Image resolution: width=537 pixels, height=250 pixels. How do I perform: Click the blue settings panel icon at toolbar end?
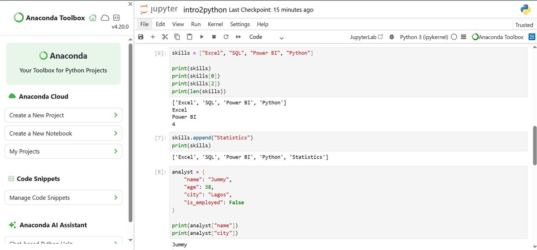(x=532, y=37)
